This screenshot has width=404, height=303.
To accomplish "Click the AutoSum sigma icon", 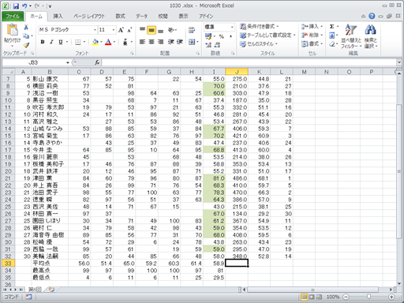I will 332,26.
